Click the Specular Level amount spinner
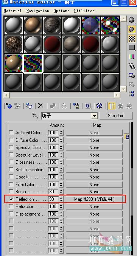The height and width of the screenshot is (256, 137). point(61,155)
